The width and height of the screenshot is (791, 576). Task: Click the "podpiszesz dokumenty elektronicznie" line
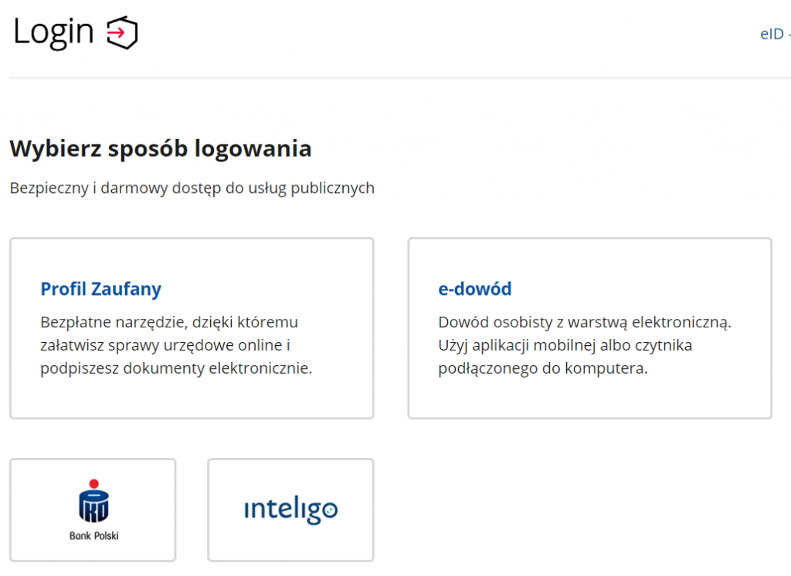[175, 368]
